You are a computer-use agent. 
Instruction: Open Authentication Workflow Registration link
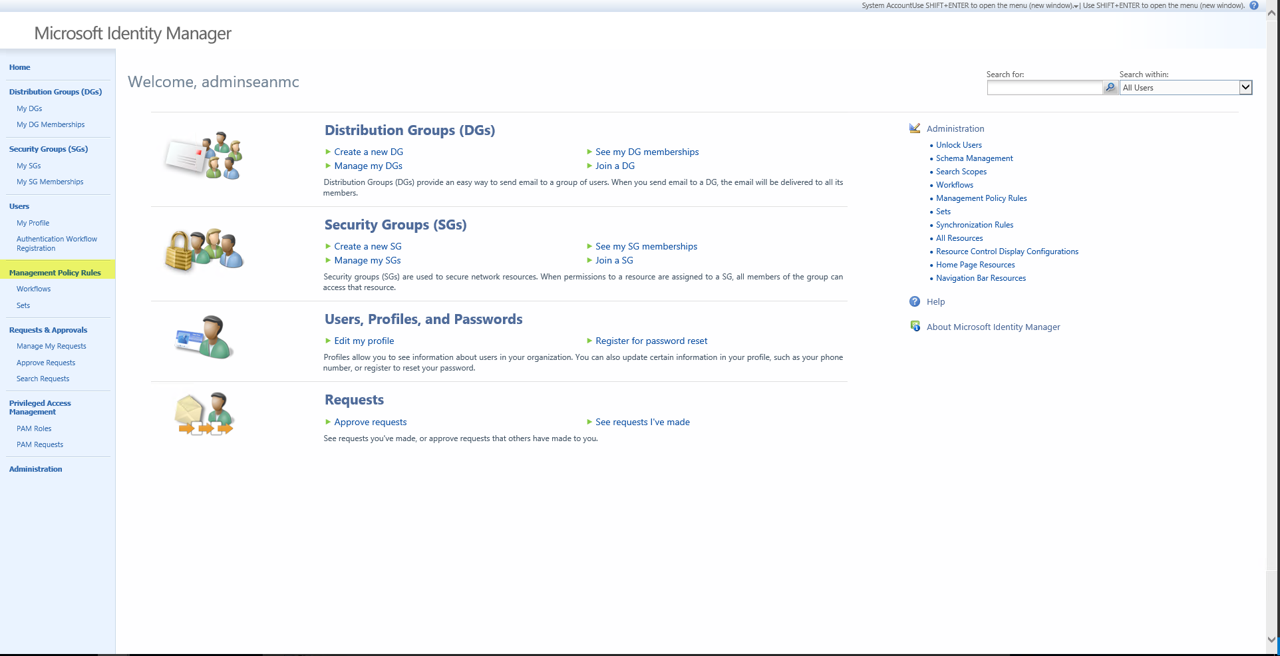pyautogui.click(x=57, y=244)
